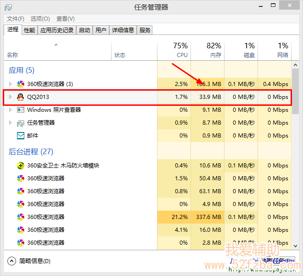Click the QQ2013 penguin icon

[21, 97]
